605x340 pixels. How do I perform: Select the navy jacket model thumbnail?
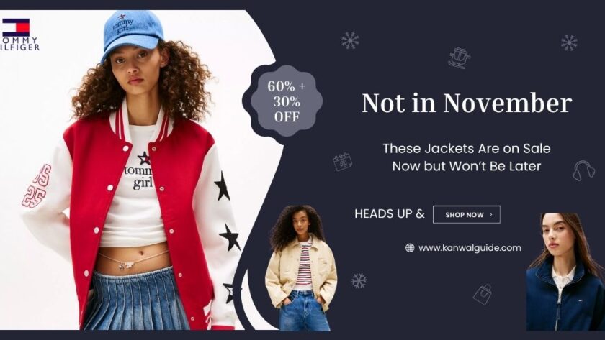pos(565,272)
